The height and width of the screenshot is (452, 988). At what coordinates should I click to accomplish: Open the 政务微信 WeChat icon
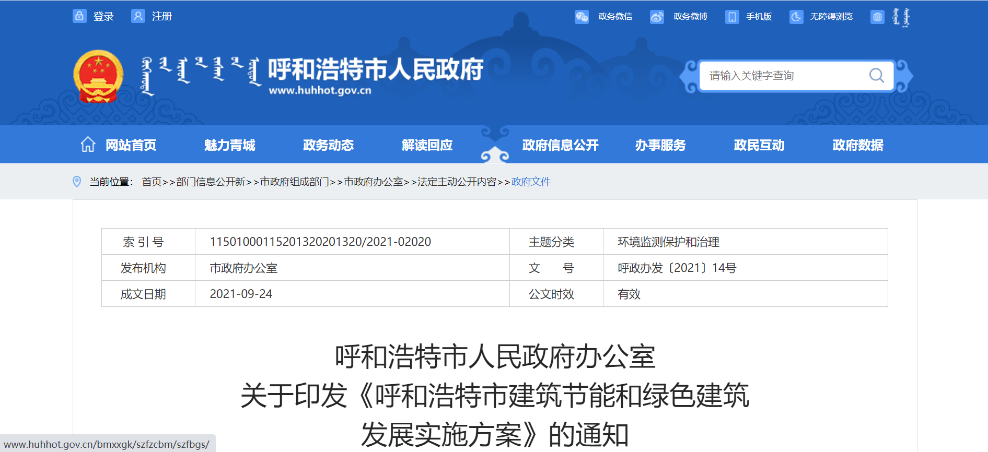coord(582,17)
